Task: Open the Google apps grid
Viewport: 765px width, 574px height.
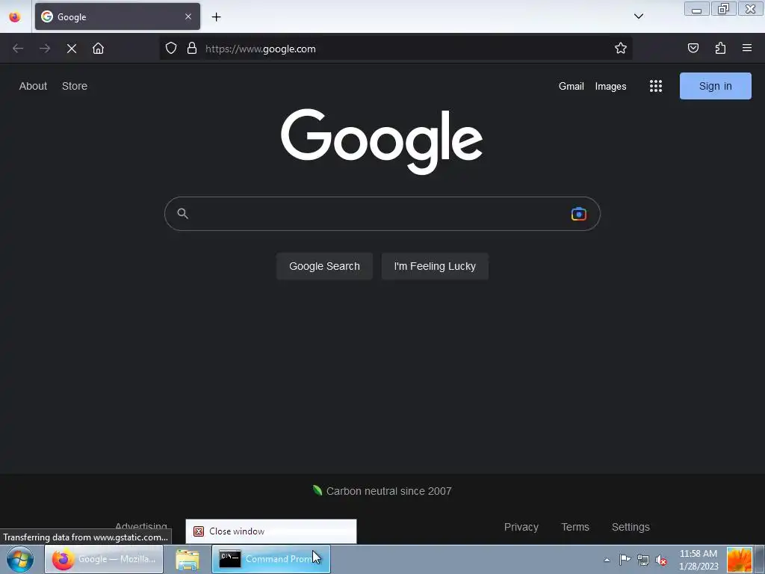Action: tap(656, 87)
